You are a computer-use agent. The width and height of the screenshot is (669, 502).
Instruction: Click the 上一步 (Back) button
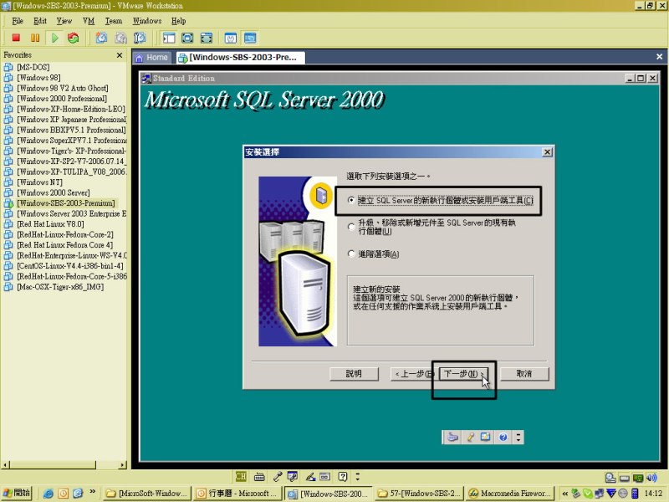point(412,374)
